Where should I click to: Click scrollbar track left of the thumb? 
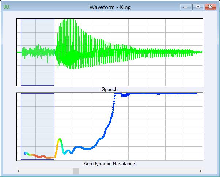coord(48,171)
